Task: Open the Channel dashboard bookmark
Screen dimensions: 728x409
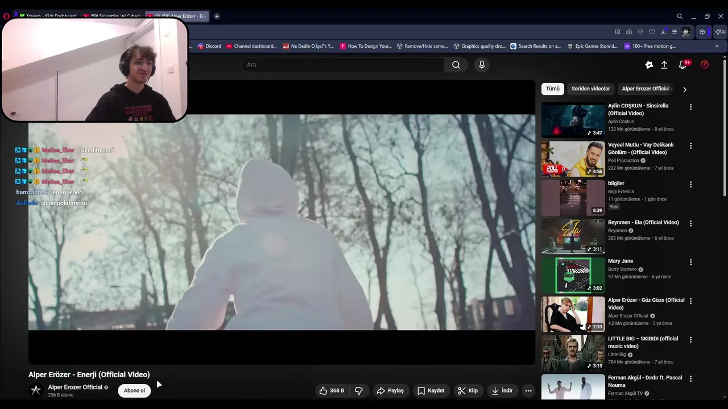Action: [251, 46]
